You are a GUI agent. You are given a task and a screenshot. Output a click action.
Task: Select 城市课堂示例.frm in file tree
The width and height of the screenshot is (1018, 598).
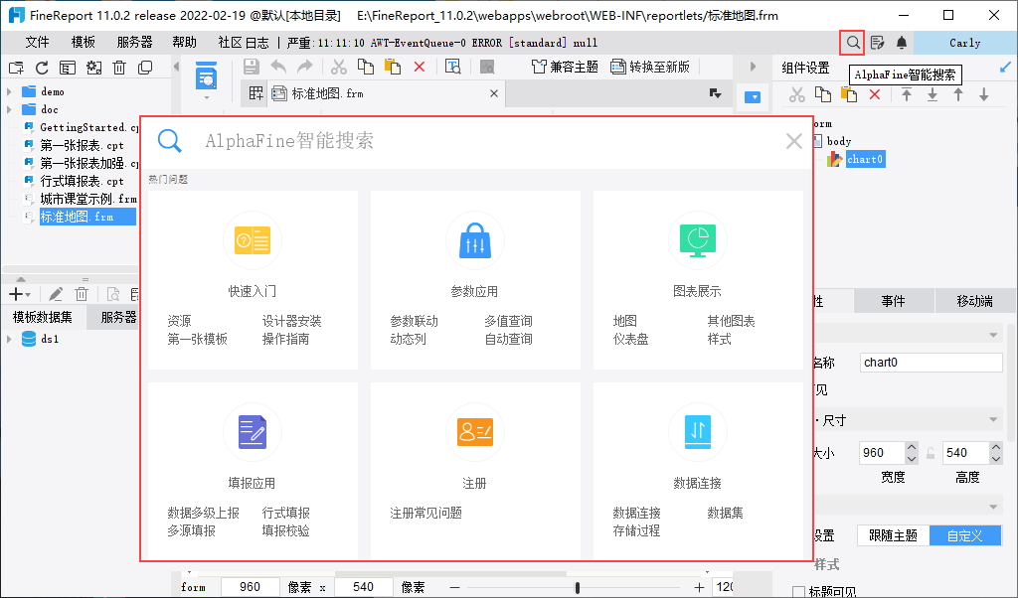pos(87,199)
